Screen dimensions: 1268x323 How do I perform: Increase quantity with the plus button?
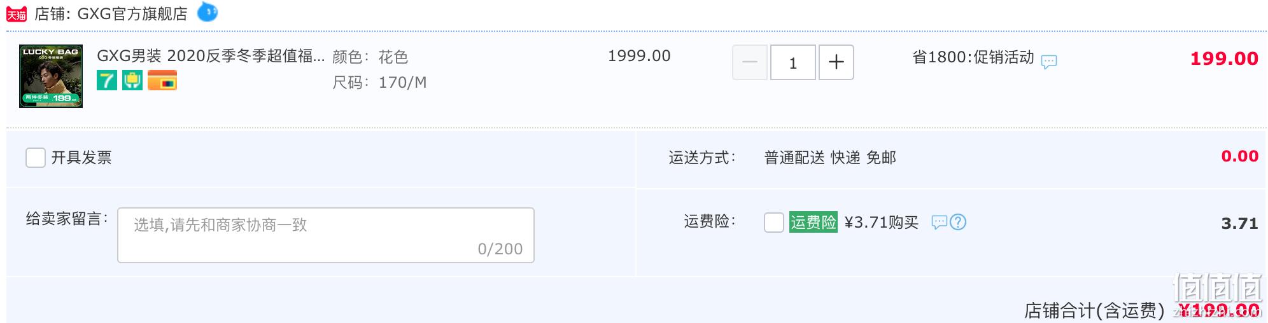[836, 62]
